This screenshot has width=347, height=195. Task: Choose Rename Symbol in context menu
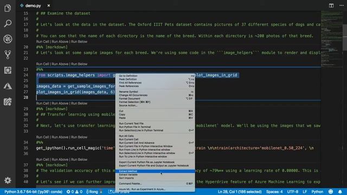[155, 92]
